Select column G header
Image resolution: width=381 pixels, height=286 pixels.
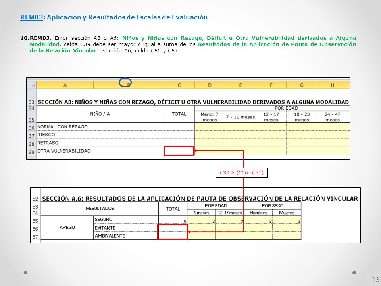point(302,85)
